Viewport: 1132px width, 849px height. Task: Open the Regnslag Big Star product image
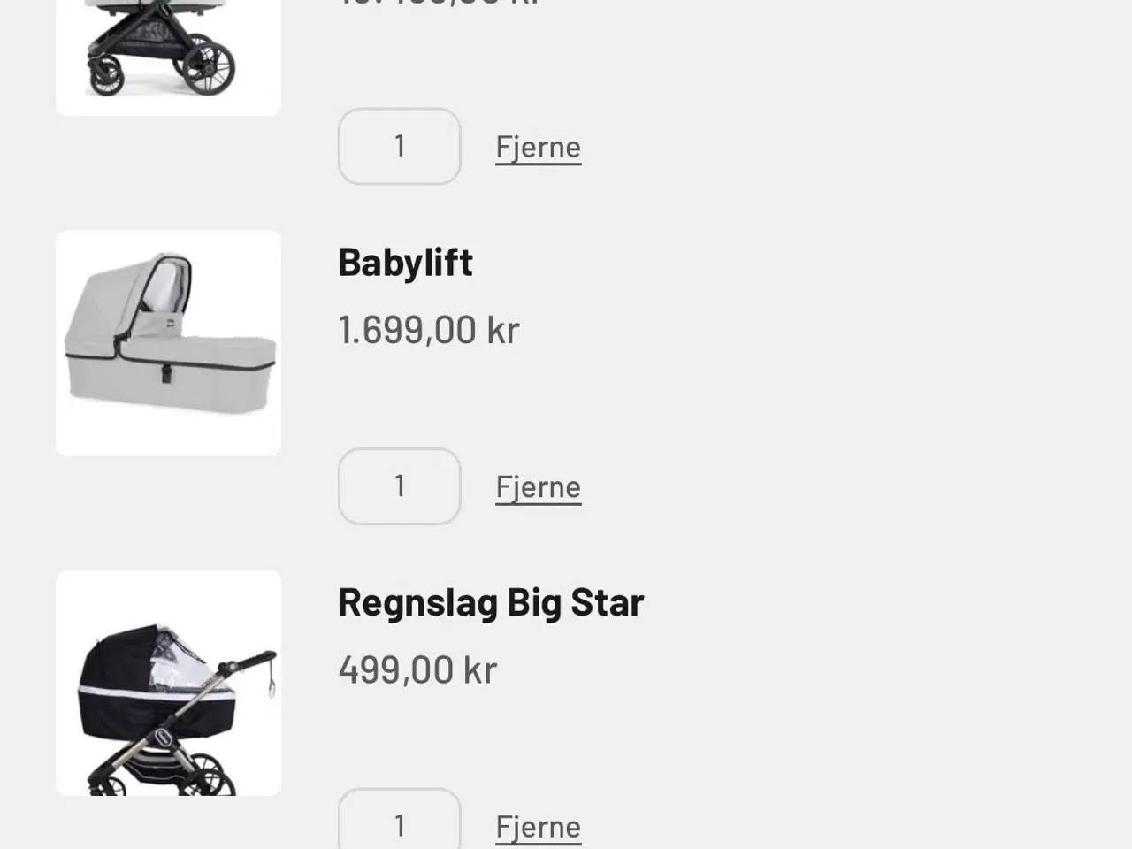click(x=168, y=683)
